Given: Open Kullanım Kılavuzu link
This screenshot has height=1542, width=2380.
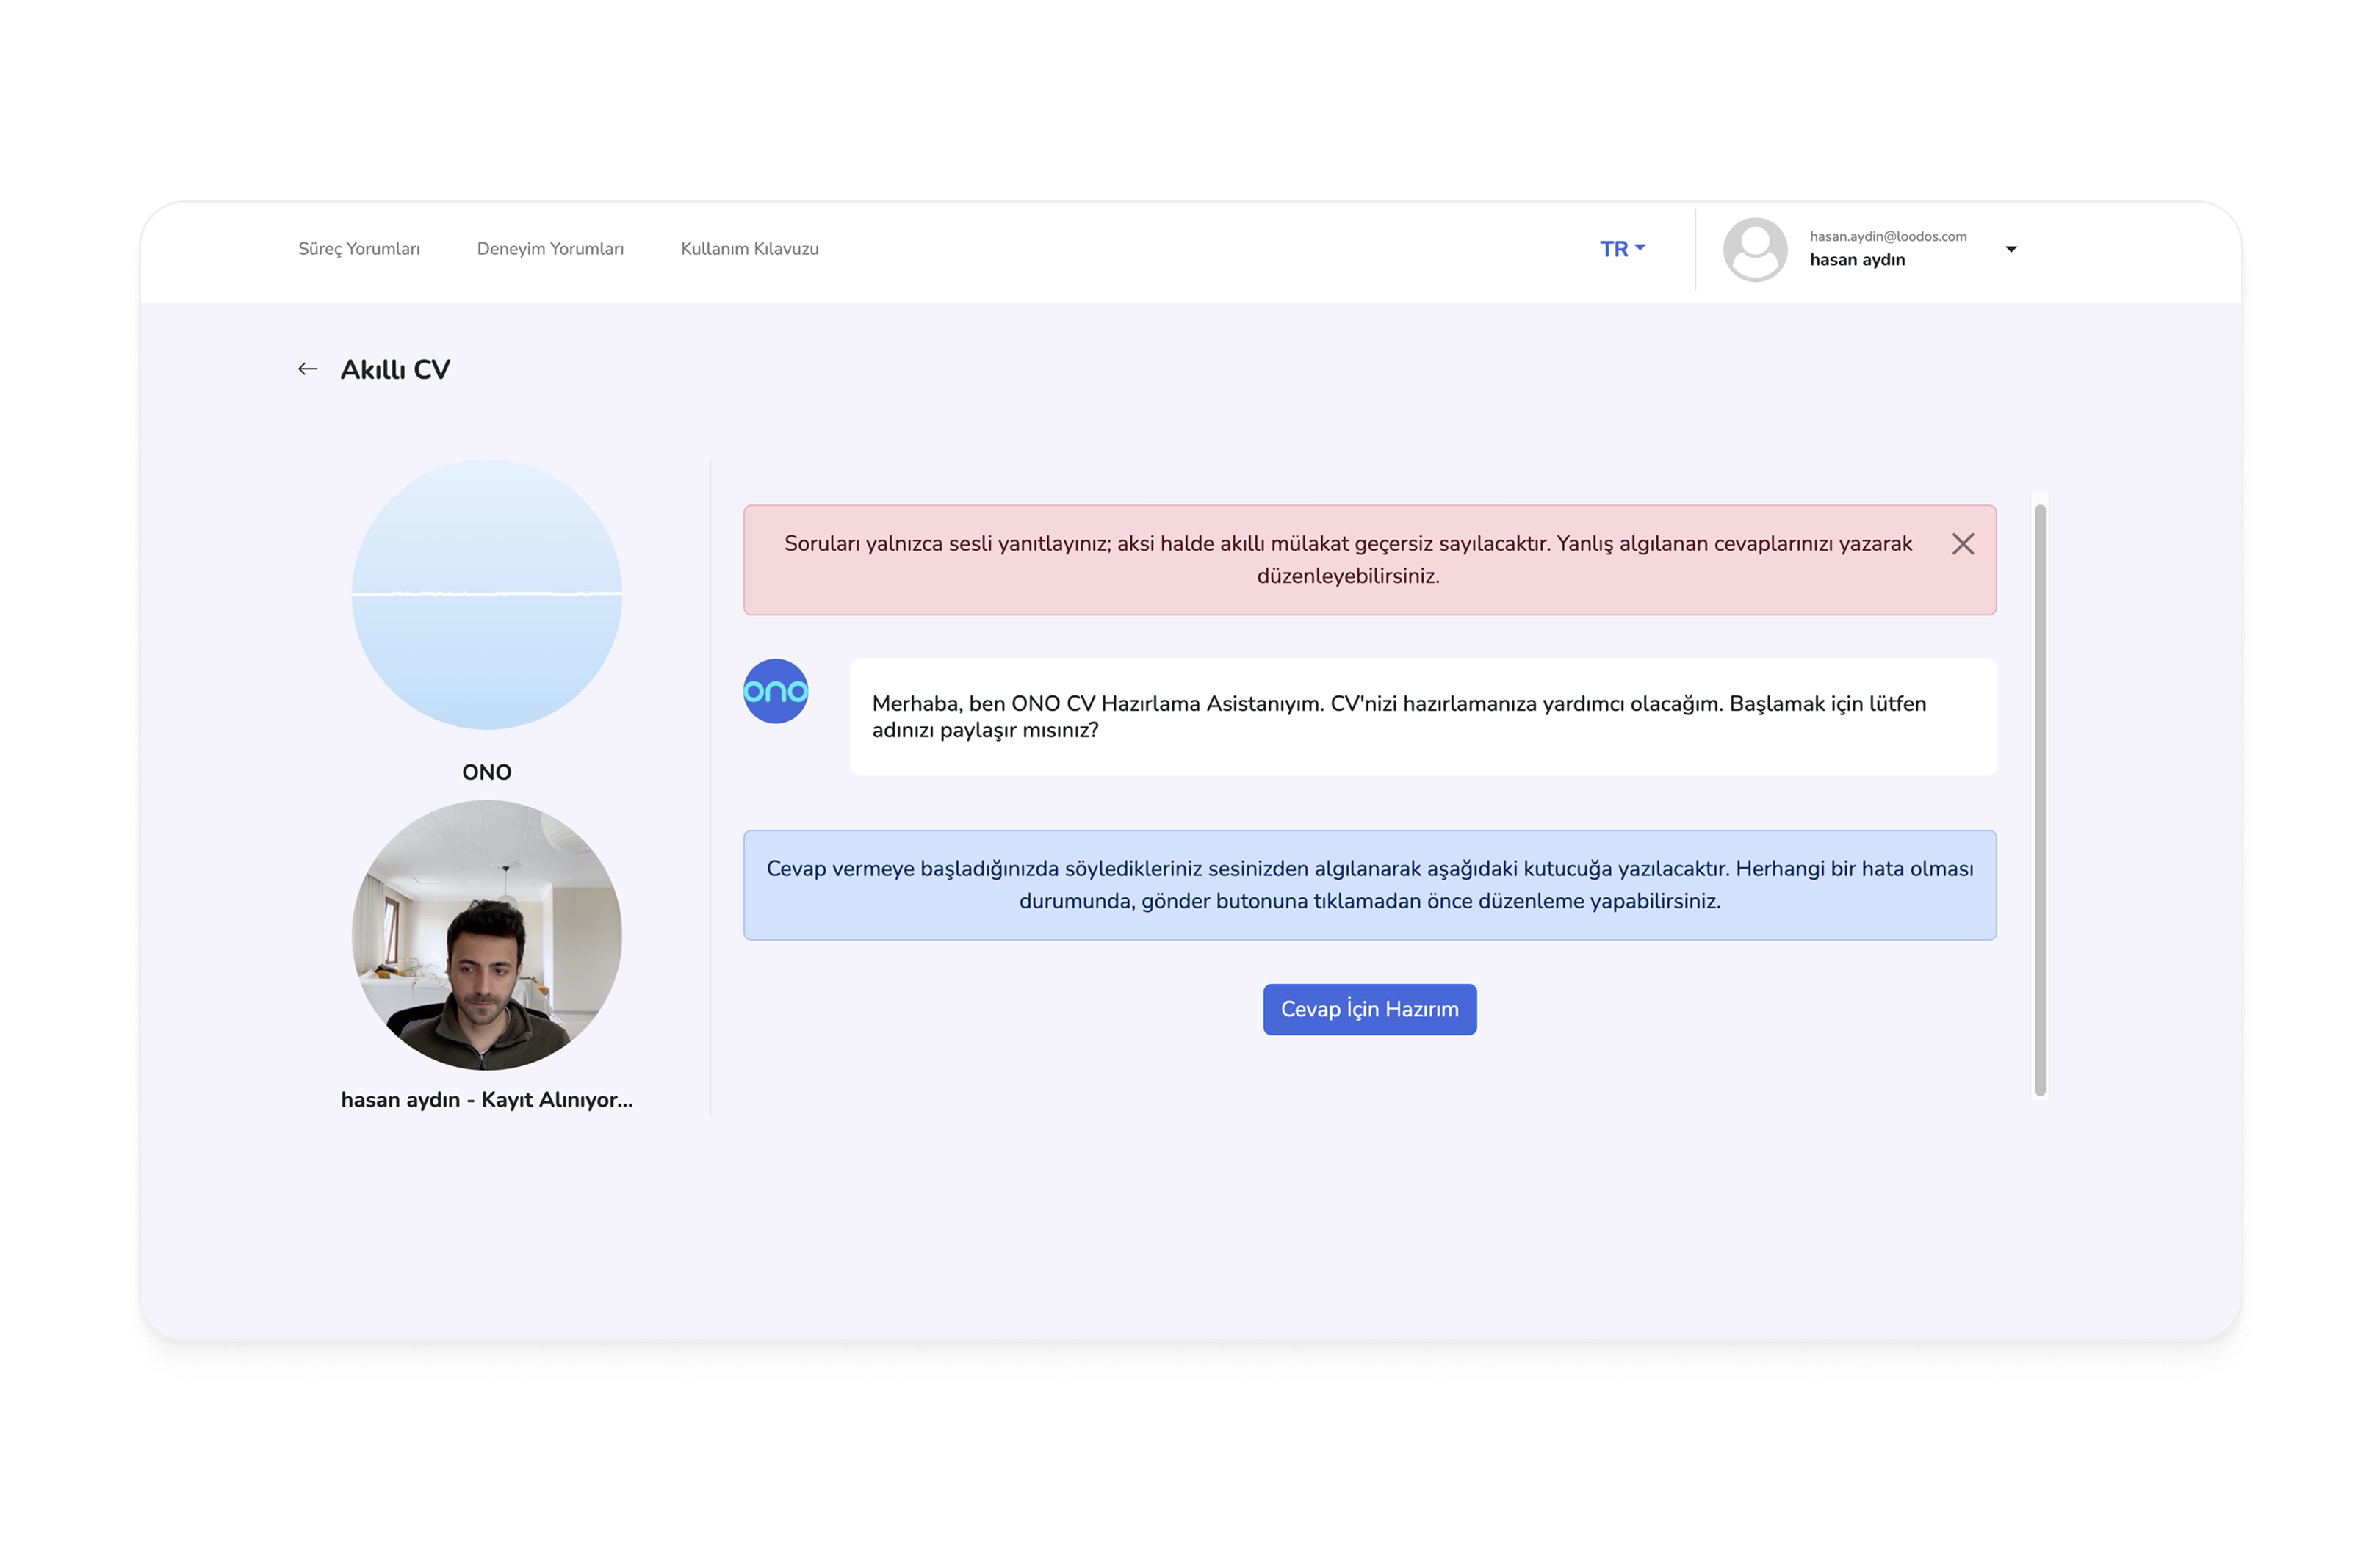Looking at the screenshot, I should coord(749,249).
